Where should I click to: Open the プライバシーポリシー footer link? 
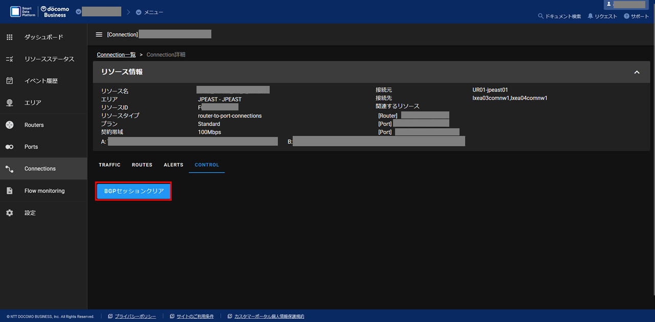click(x=135, y=316)
